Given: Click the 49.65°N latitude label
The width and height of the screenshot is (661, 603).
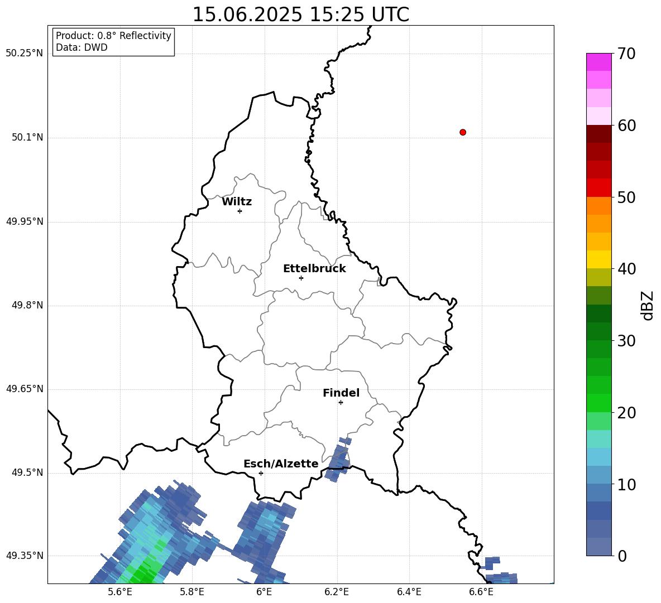Looking at the screenshot, I should (x=25, y=389).
